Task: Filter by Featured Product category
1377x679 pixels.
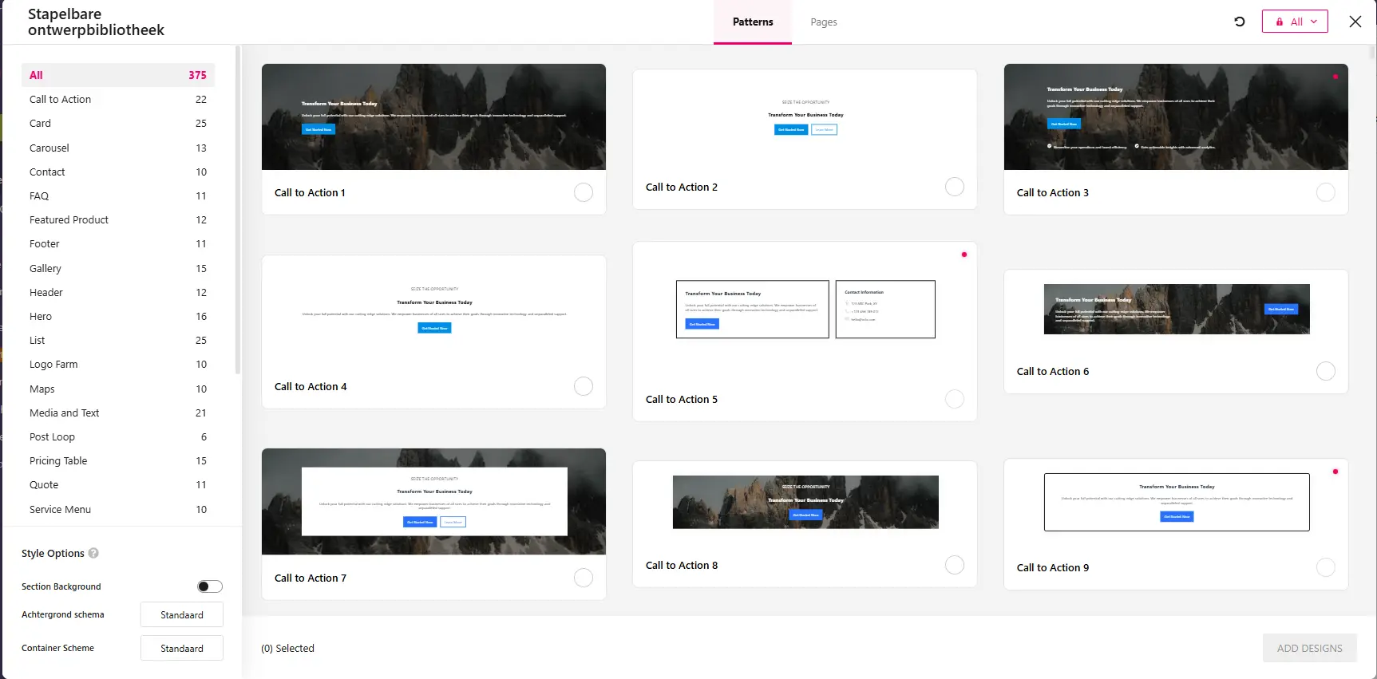Action: [x=118, y=219]
